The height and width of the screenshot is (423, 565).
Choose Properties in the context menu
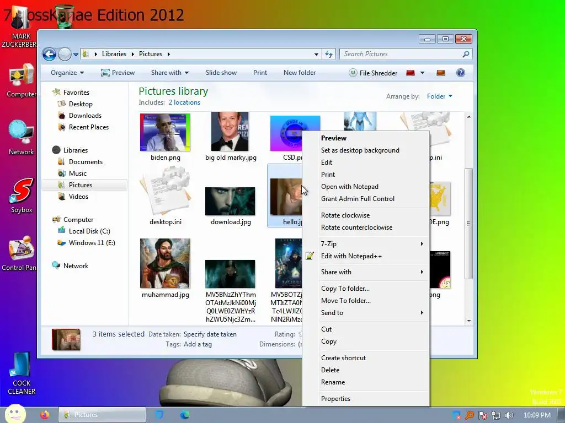coord(365,399)
